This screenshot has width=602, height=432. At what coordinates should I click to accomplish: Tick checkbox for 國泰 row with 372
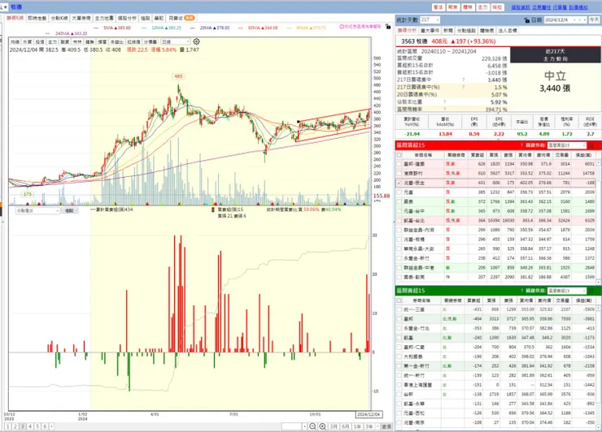coord(399,201)
